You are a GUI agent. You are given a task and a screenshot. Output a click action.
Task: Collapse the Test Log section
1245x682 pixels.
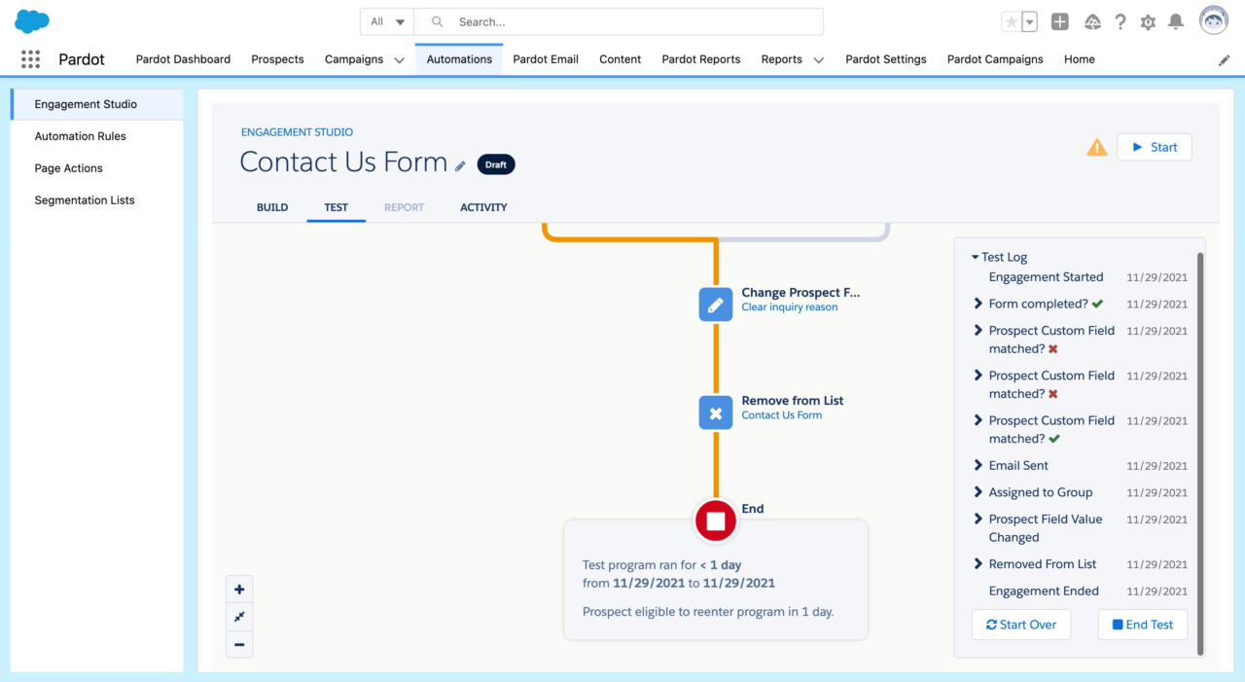coord(976,258)
